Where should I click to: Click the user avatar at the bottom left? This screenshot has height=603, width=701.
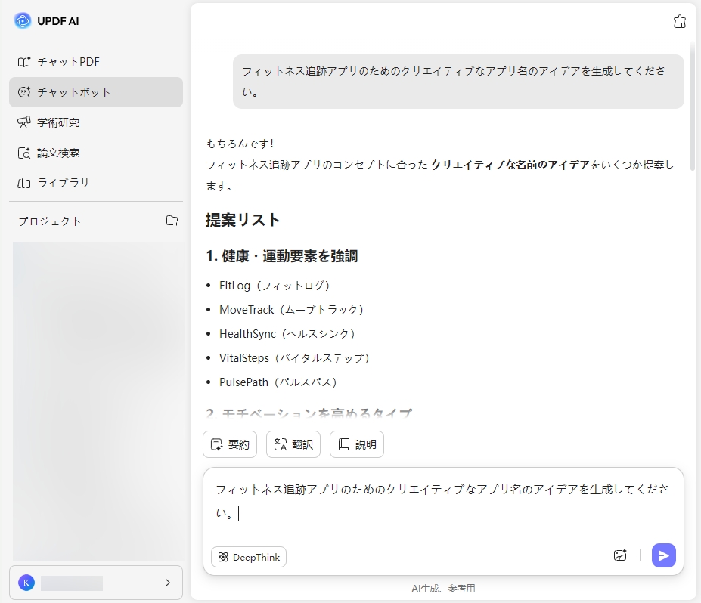pos(27,583)
